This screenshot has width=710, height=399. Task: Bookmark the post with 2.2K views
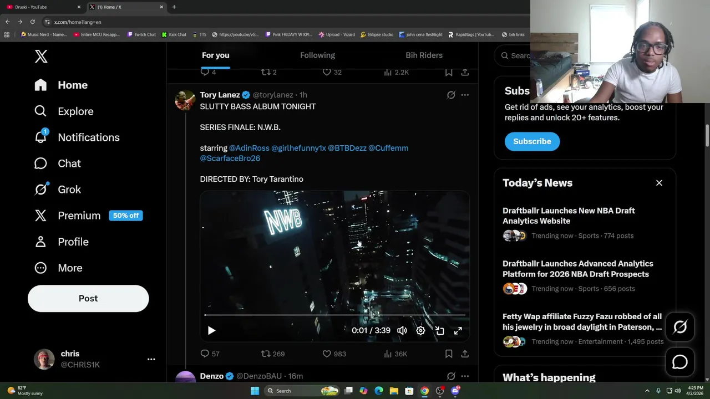(449, 72)
